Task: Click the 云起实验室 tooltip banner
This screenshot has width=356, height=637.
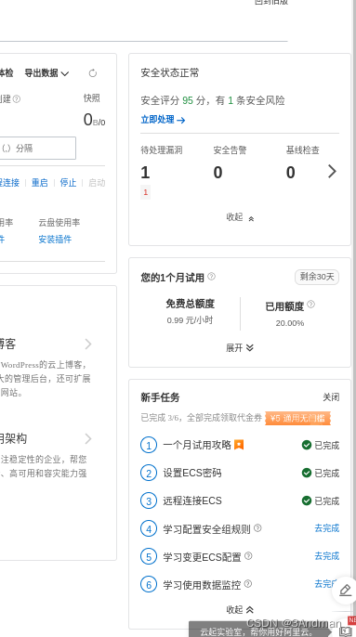Action: click(x=260, y=630)
